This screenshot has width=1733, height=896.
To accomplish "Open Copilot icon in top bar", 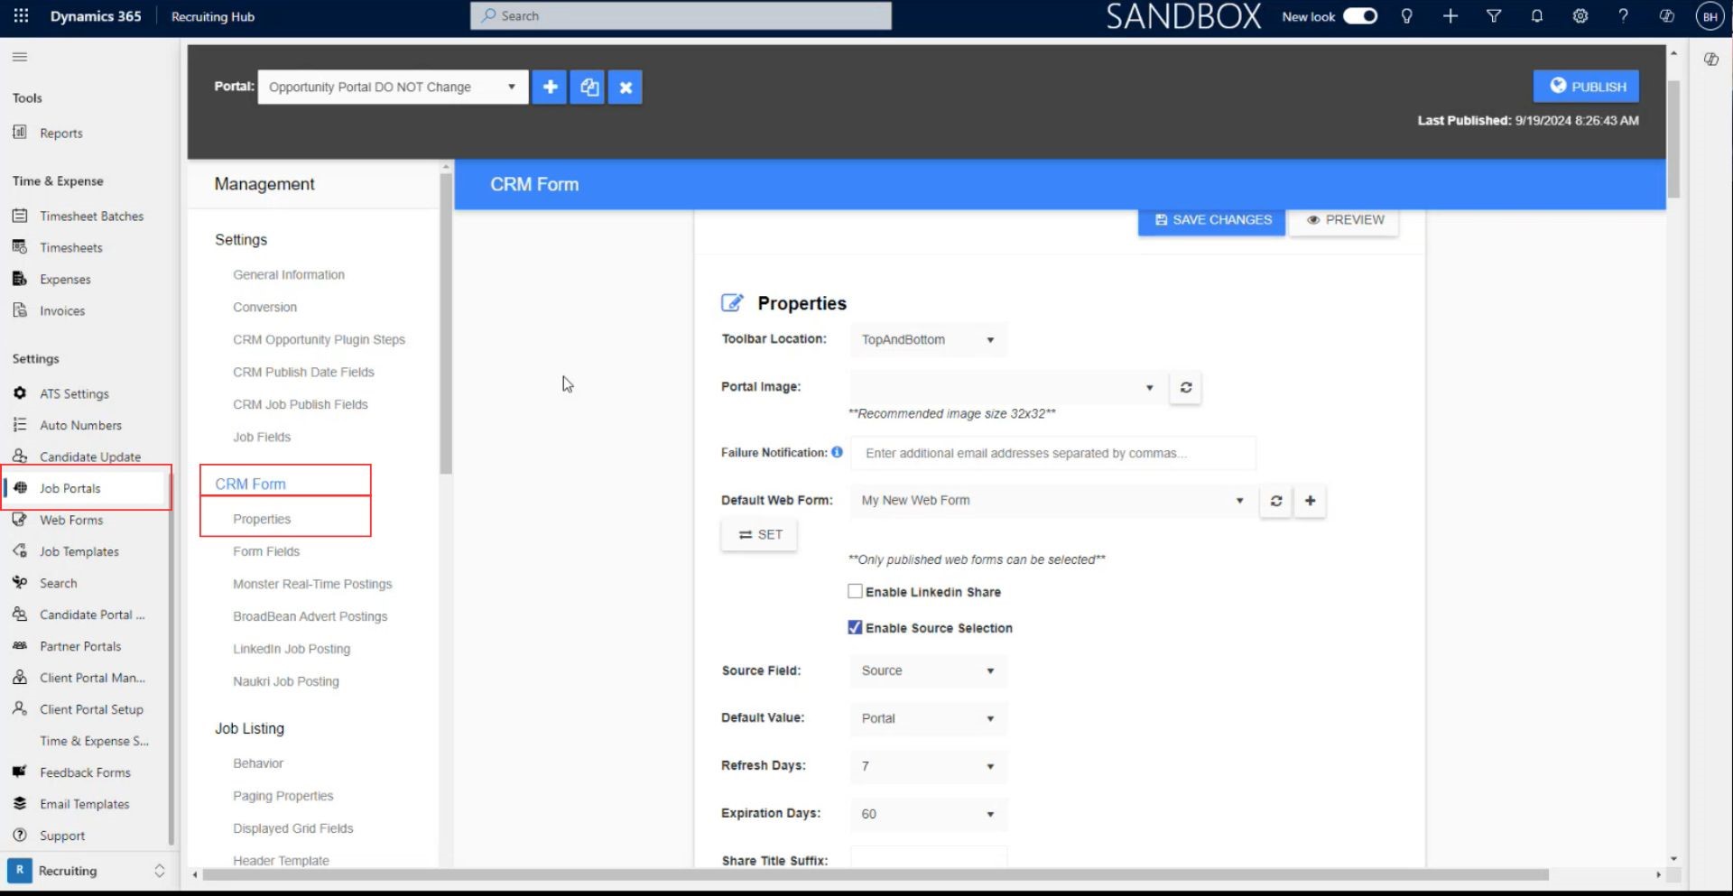I will [x=1666, y=15].
